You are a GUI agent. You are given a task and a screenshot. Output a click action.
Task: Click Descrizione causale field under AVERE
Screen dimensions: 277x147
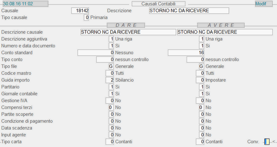(225, 32)
